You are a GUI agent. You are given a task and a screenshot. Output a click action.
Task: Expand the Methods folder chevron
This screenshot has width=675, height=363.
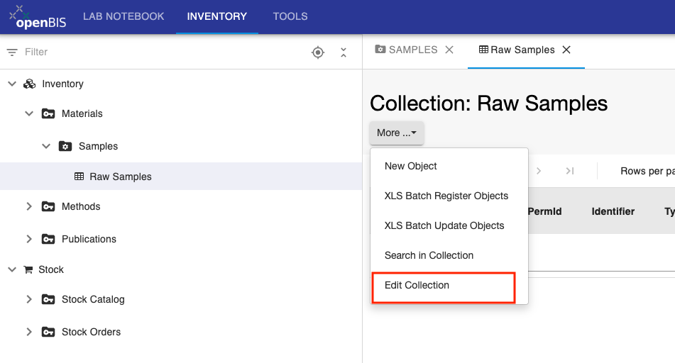coord(29,206)
